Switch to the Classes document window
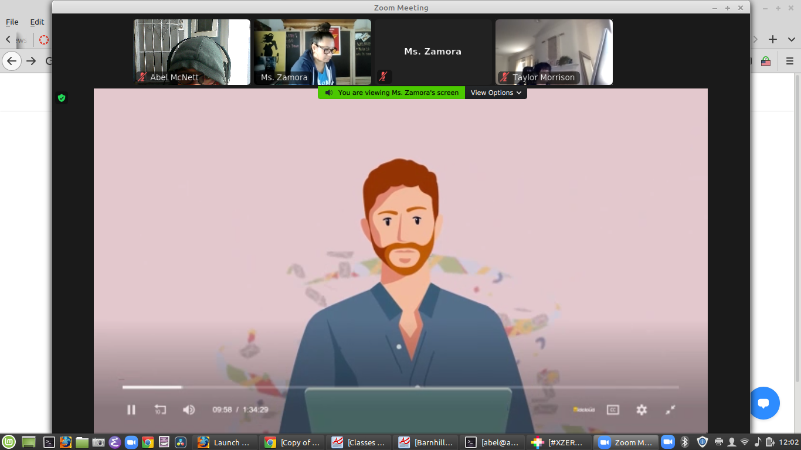801x450 pixels. pyautogui.click(x=359, y=442)
